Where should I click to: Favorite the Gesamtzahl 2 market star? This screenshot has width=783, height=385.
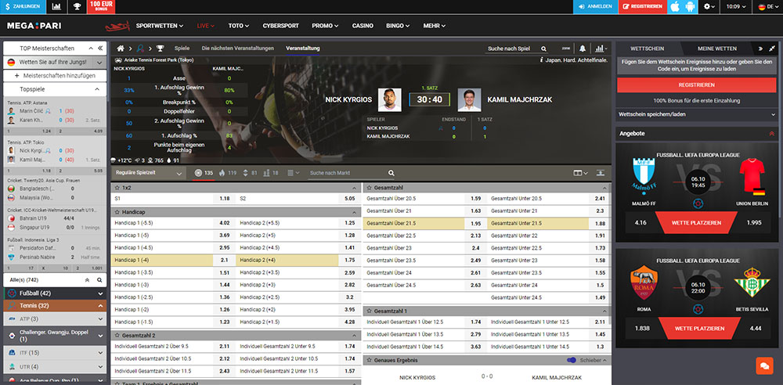[117, 336]
